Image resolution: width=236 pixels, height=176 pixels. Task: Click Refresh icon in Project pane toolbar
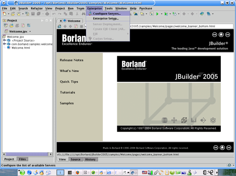(23, 26)
